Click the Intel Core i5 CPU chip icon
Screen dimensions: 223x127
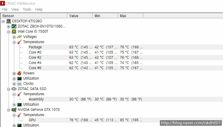coord(14,32)
